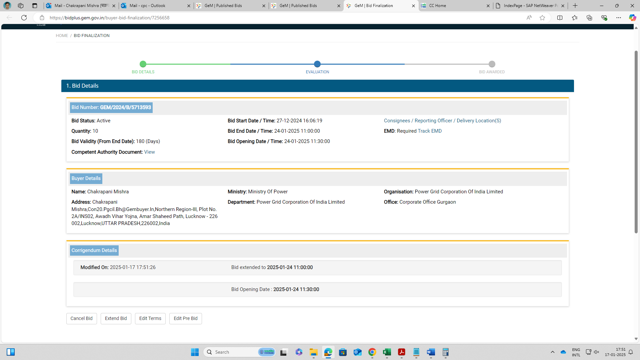Open Widgets panel icon on taskbar
640x360 pixels.
(x=11, y=352)
